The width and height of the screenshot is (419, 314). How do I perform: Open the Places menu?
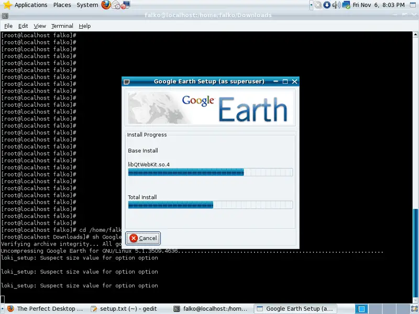[62, 5]
